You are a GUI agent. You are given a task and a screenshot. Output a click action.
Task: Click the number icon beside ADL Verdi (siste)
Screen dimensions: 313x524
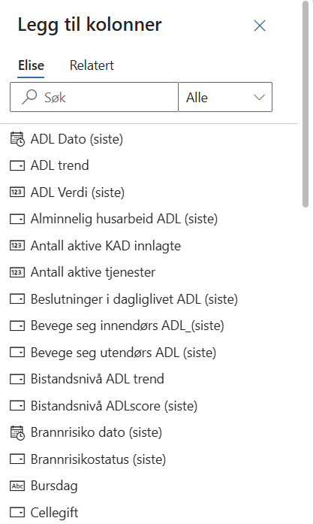click(x=17, y=192)
